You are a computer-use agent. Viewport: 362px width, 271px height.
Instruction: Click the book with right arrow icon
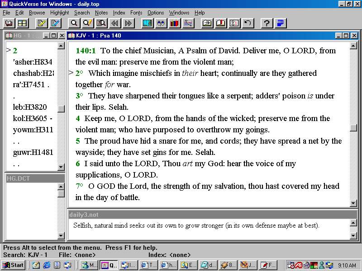(207, 23)
